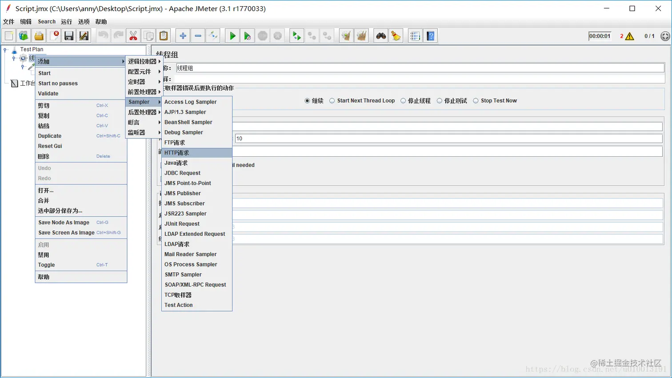This screenshot has height=378, width=672.
Task: Click Validate in context menu
Action: 81,94
